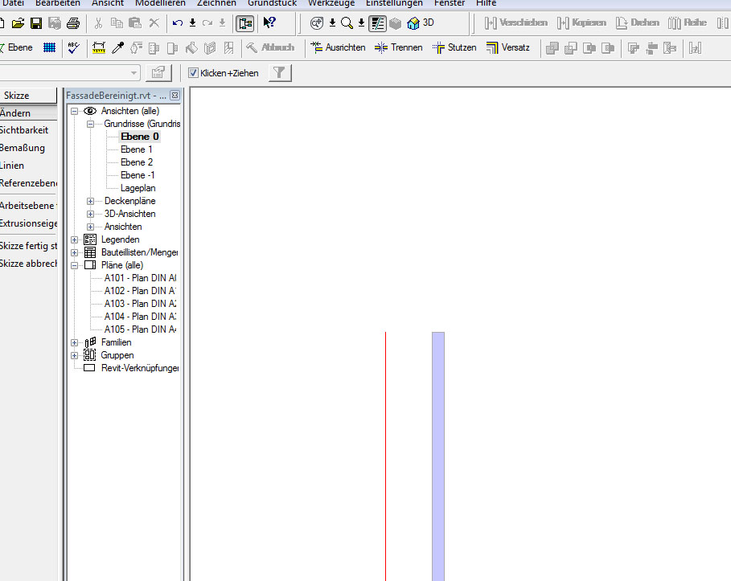The image size is (731, 581).
Task: Toggle the Klicken+Ziehen checkbox
Action: [193, 72]
